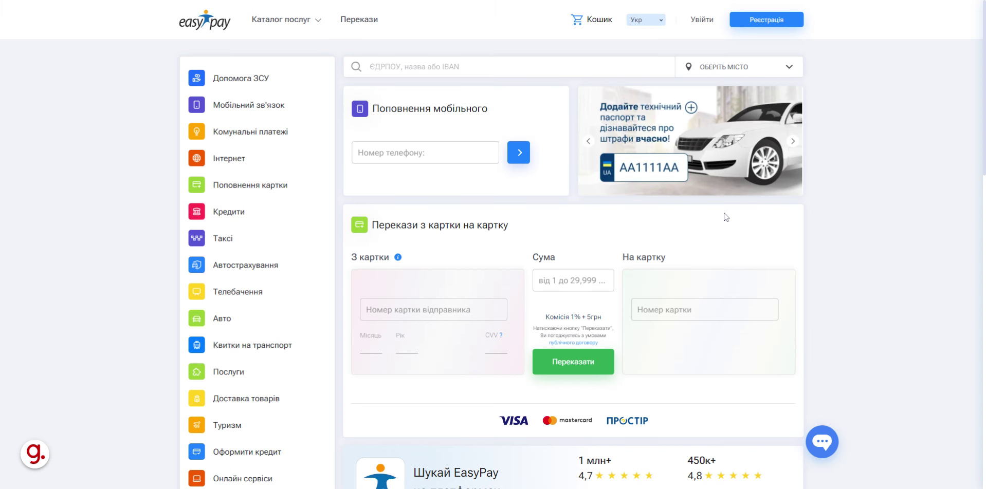Viewport: 986px width, 489px height.
Task: Click the blue Реєстрація button
Action: pyautogui.click(x=766, y=20)
